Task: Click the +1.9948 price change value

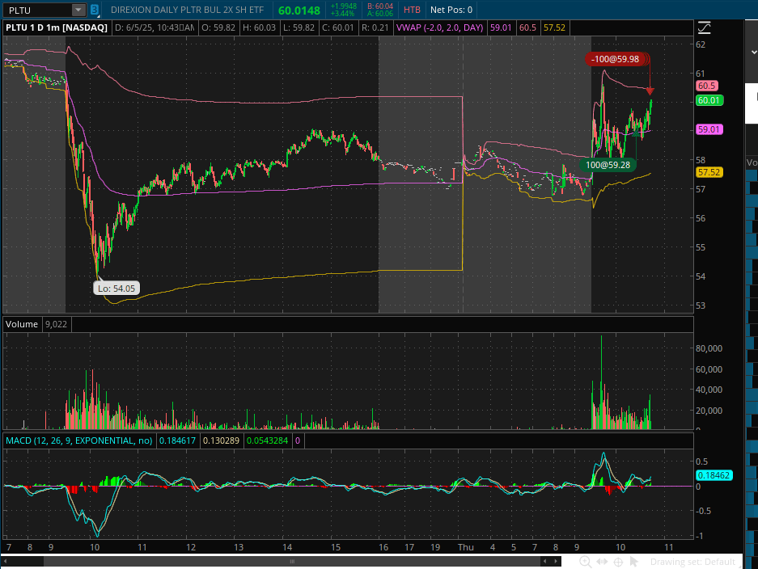Action: click(343, 6)
